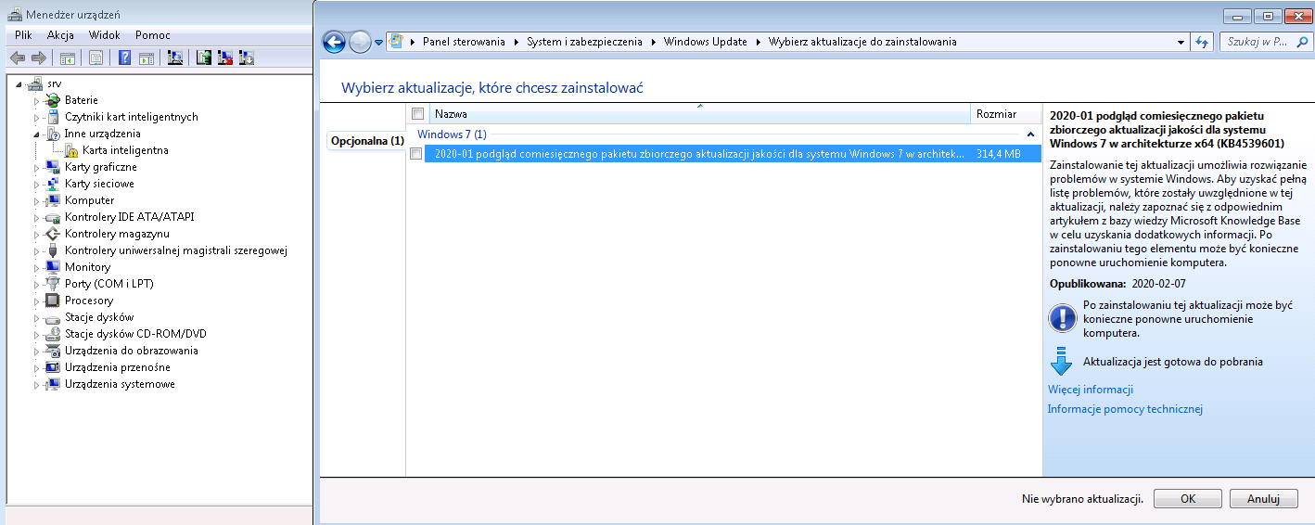
Task: Open the Widok menu
Action: click(x=105, y=35)
